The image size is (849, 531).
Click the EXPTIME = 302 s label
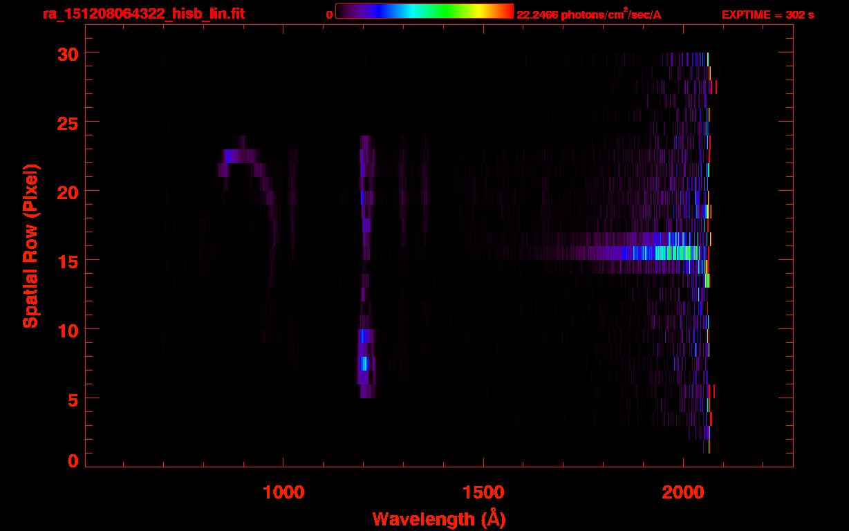point(767,15)
